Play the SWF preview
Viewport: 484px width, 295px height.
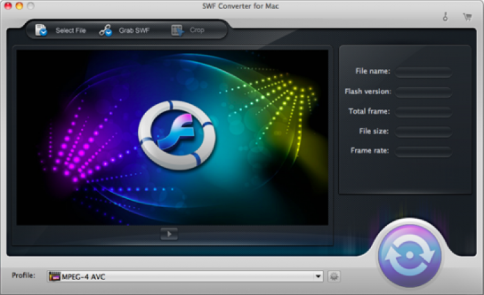pyautogui.click(x=169, y=234)
